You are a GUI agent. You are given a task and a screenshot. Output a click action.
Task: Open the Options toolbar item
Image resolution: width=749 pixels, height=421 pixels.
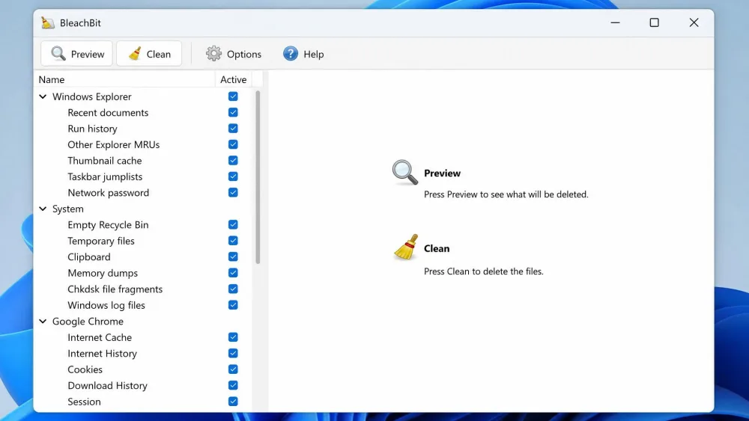coord(234,54)
